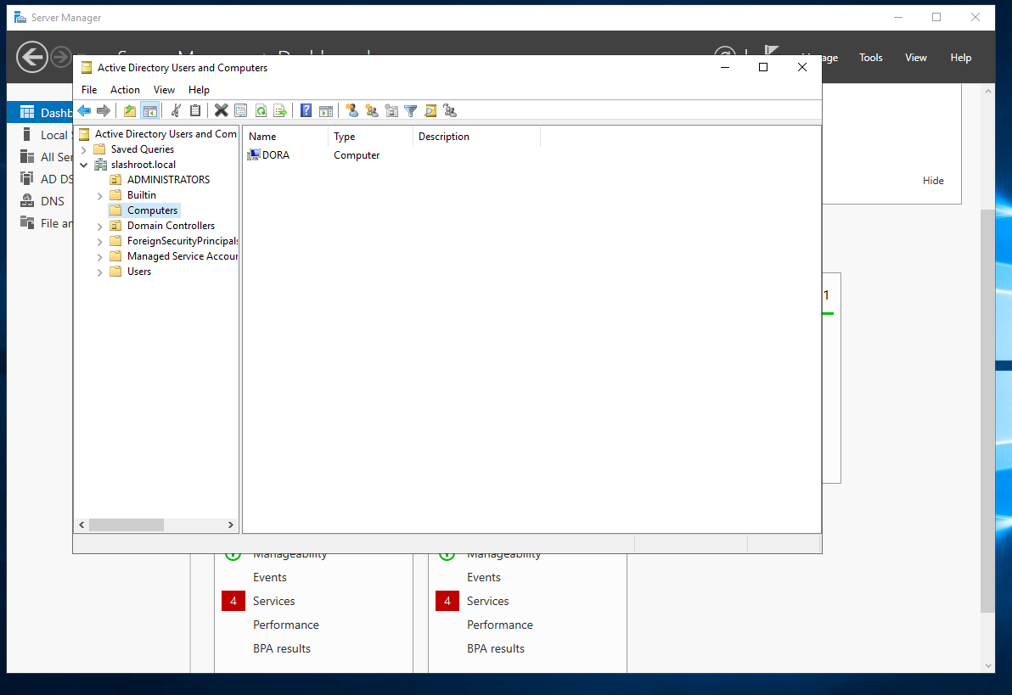Open Properties from the toolbar
This screenshot has height=695, width=1012.
click(x=240, y=110)
